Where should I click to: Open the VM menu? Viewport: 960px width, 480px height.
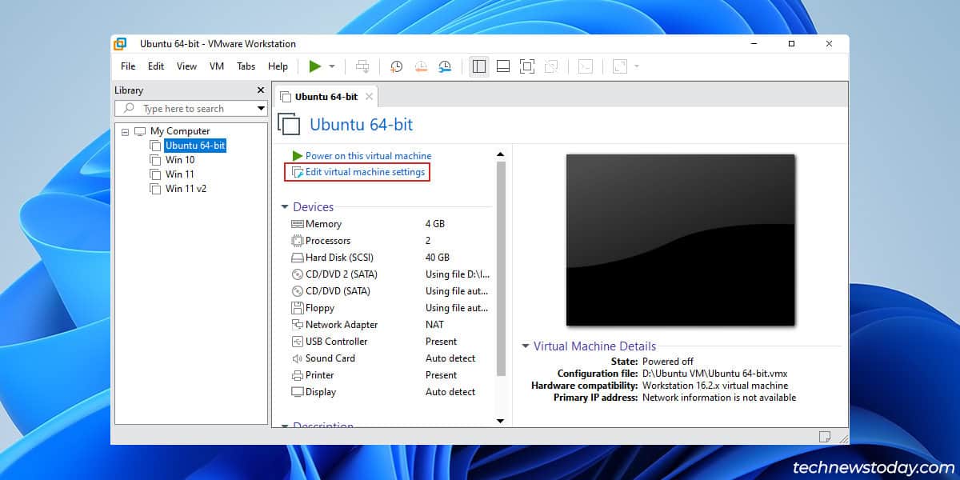click(217, 66)
